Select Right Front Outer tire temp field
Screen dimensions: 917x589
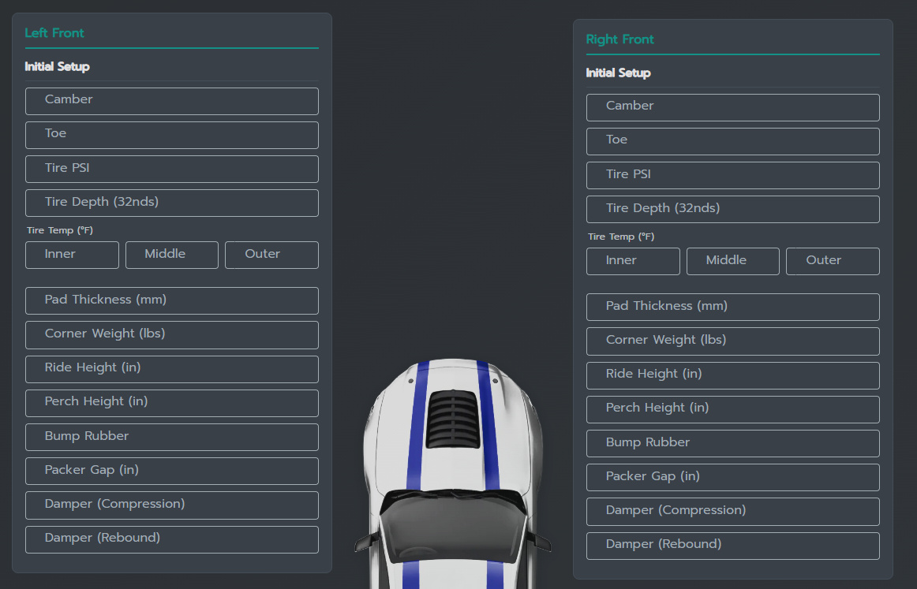click(833, 261)
